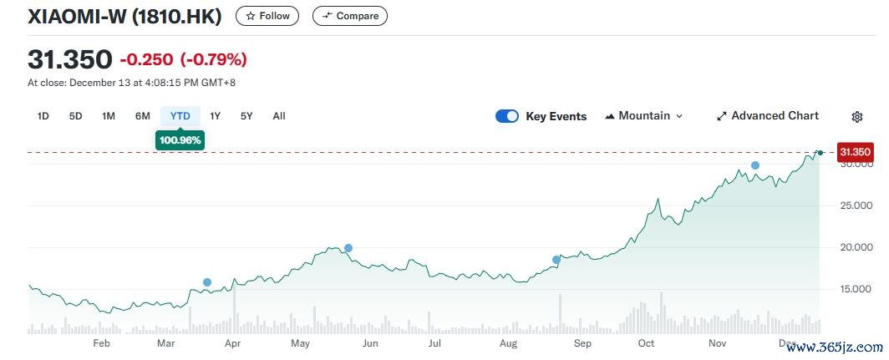
Task: Click the XIAOMI-W (1810.HK) title
Action: click(x=124, y=17)
